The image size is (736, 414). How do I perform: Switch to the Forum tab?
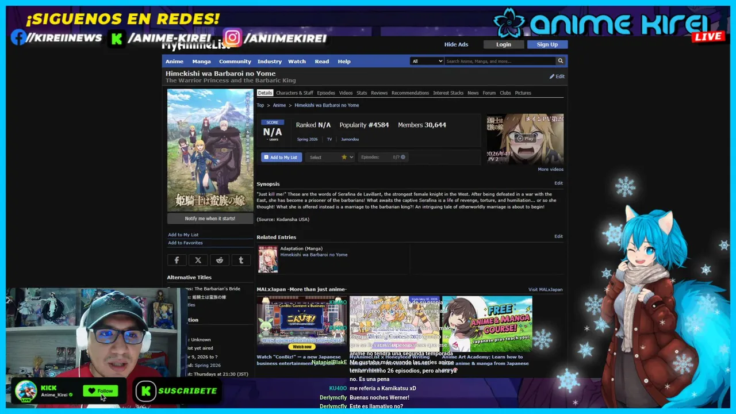[x=489, y=93]
